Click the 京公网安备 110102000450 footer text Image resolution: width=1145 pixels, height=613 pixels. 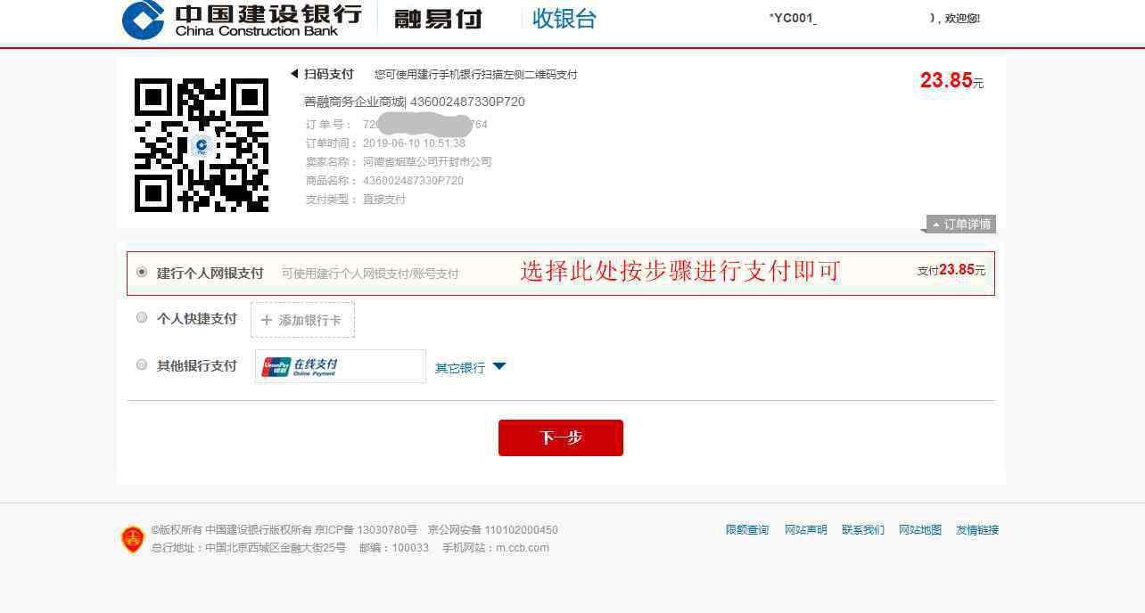(x=493, y=530)
